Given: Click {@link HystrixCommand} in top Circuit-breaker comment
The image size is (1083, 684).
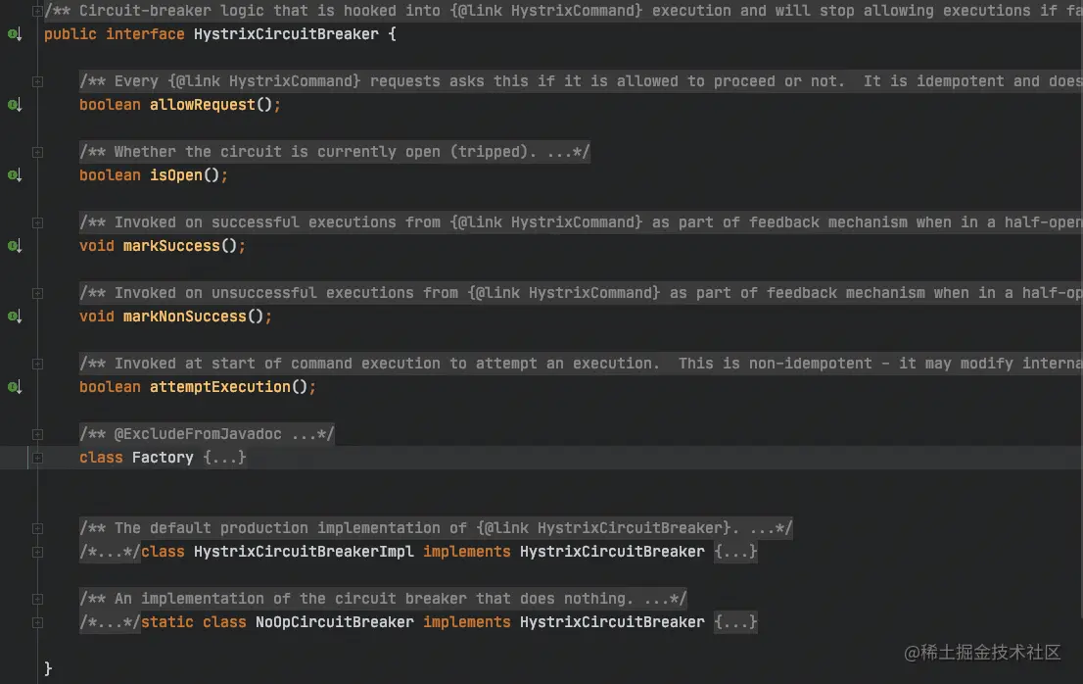Looking at the screenshot, I should point(546,11).
